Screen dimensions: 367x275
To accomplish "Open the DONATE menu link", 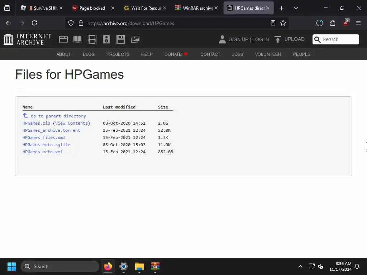I will (x=176, y=54).
